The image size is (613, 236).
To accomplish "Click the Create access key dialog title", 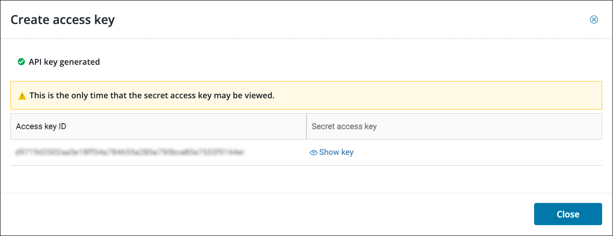I will (63, 19).
